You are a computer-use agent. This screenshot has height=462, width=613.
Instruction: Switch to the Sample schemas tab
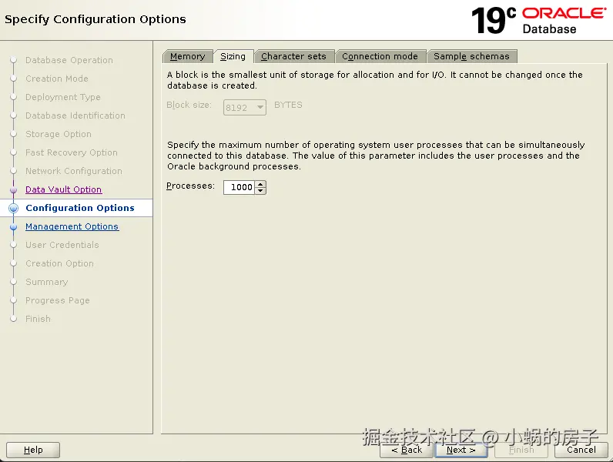point(471,56)
